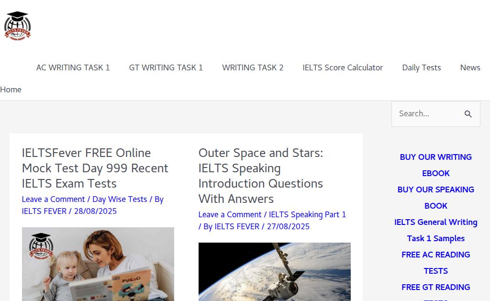Screen dimensions: 490x301
Task: Go to WRITING TASK 2 page
Action: 253,67
